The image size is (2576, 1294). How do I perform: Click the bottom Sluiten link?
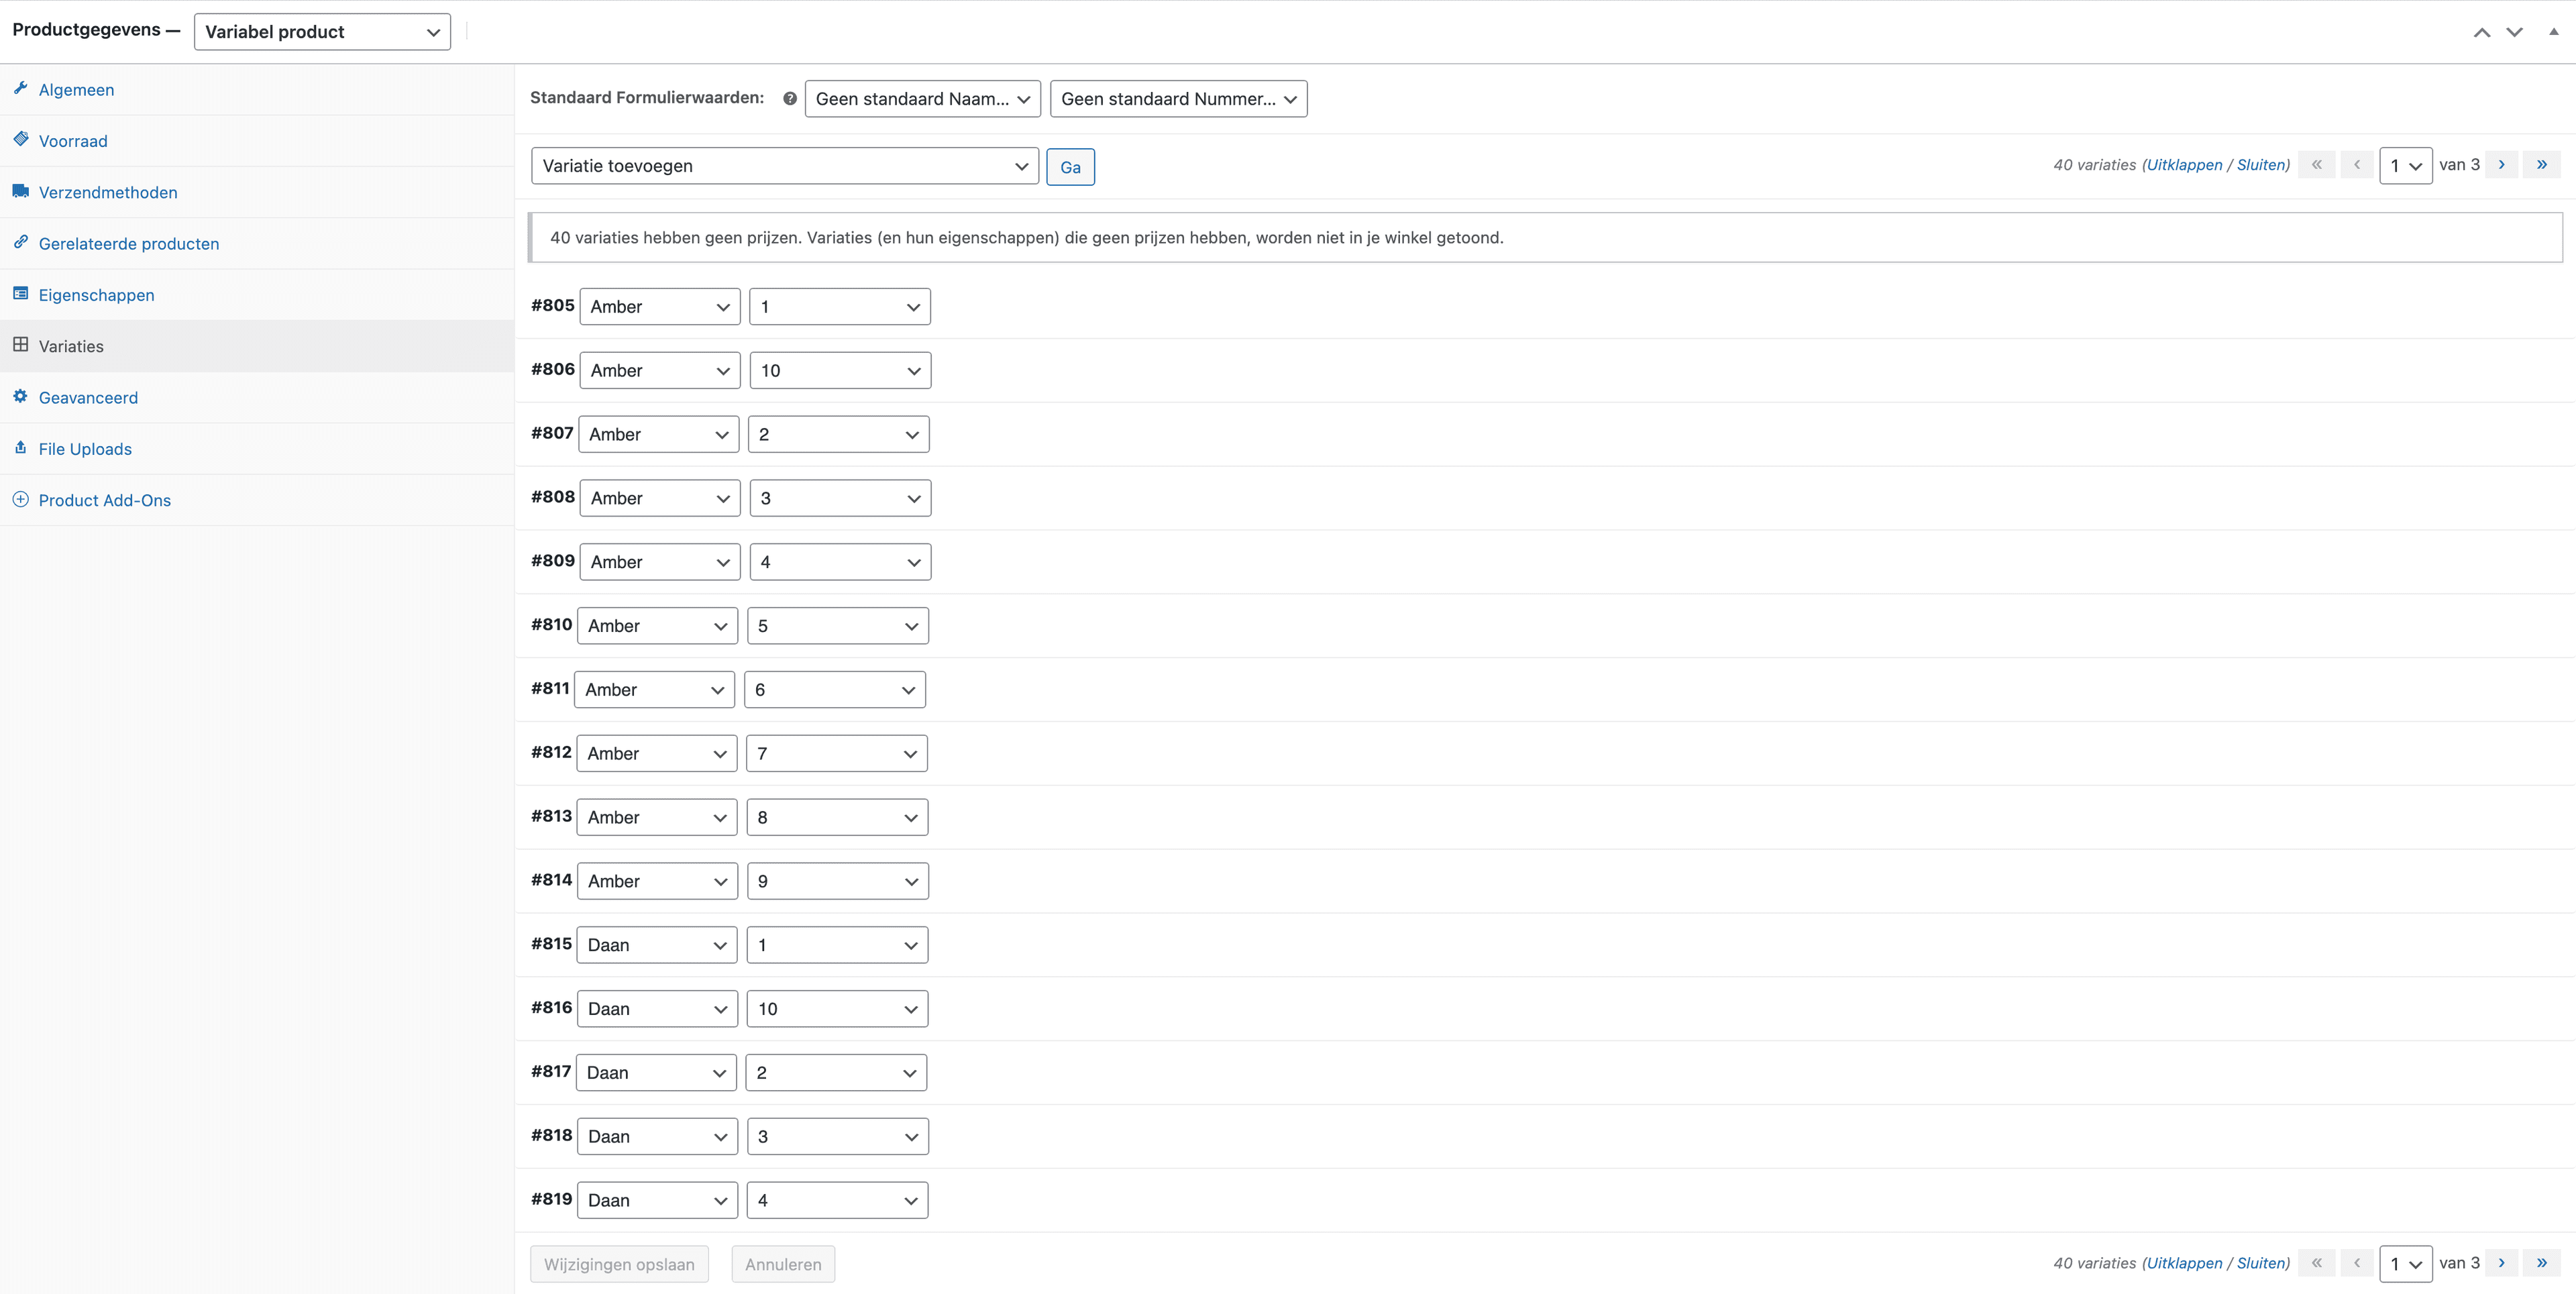pos(2261,1263)
